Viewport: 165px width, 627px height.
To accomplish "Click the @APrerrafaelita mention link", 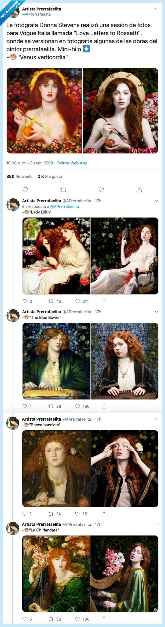I will 65,206.
